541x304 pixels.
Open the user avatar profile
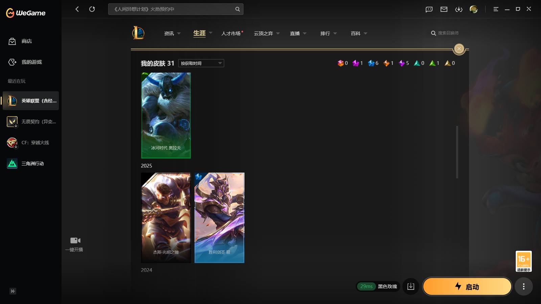click(474, 9)
